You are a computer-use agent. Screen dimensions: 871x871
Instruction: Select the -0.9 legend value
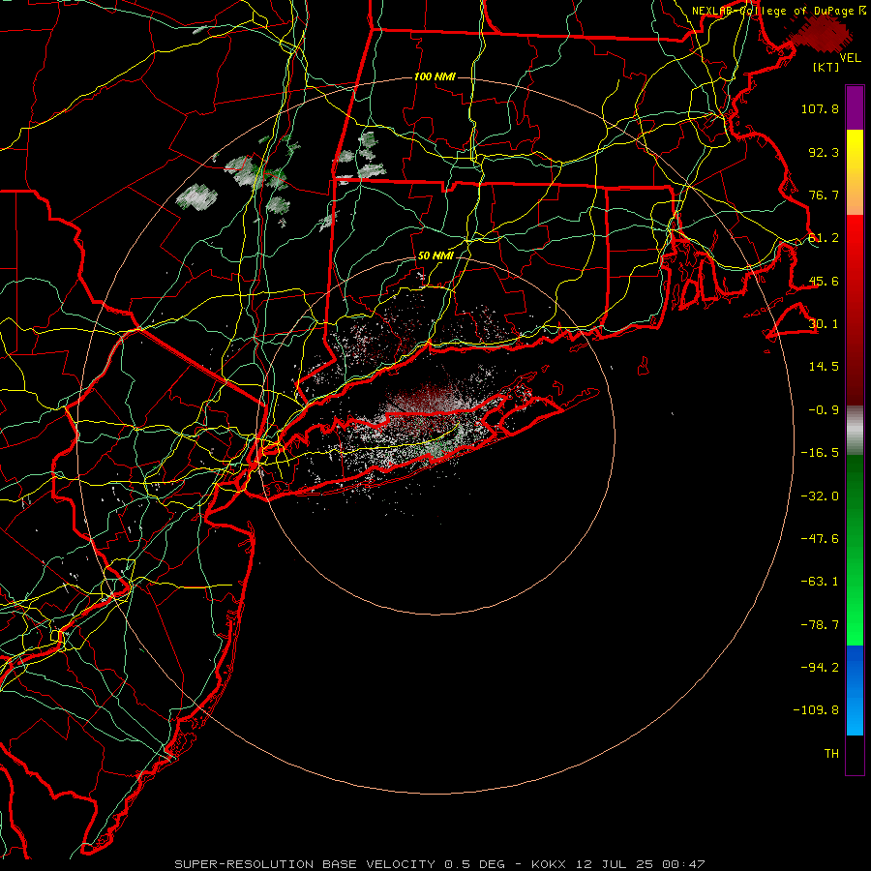point(824,410)
